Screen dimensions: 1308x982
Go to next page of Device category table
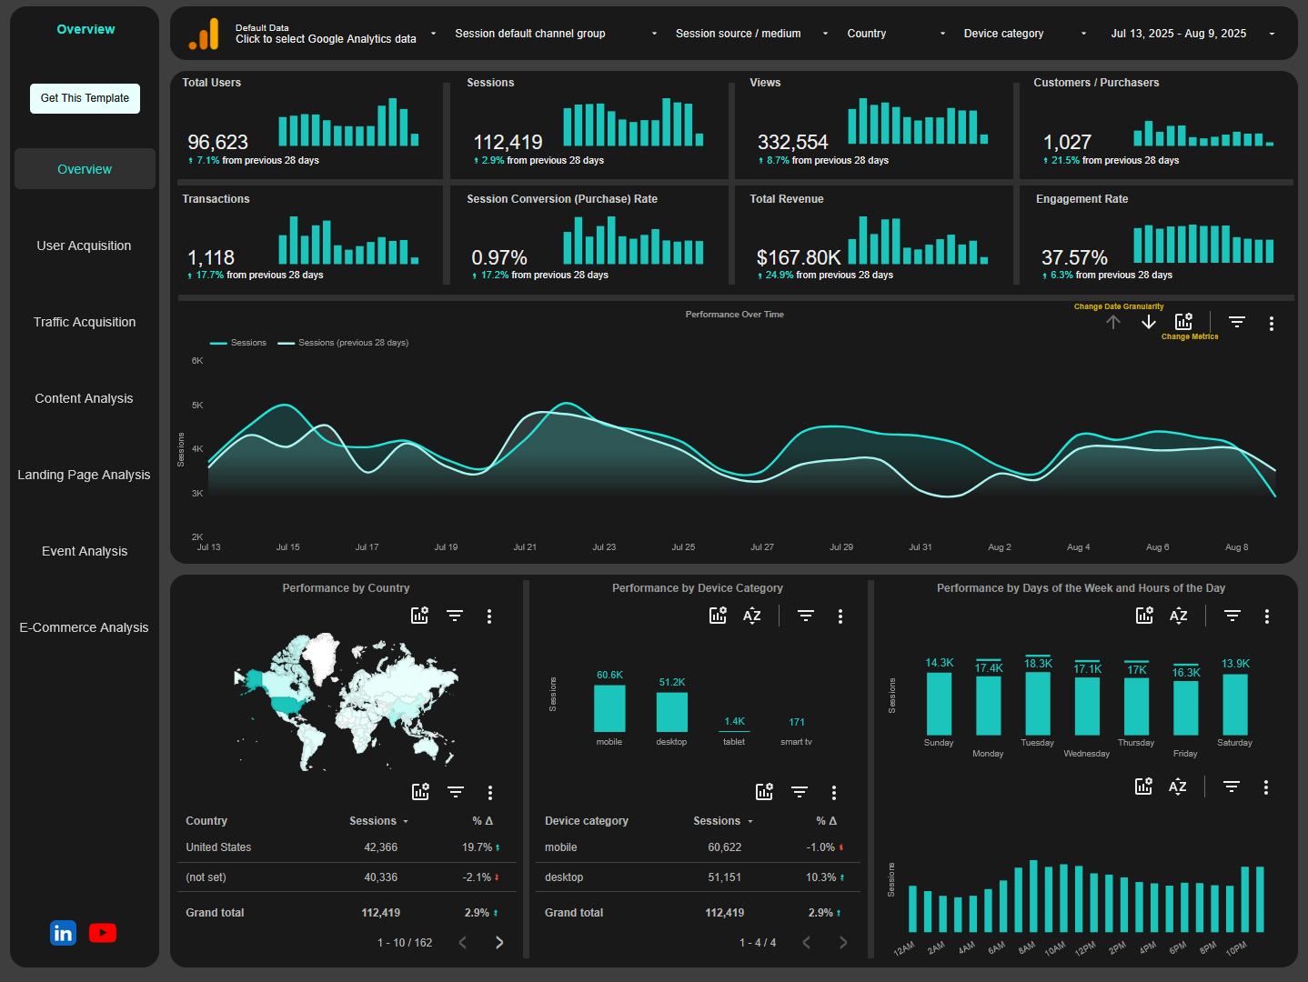(843, 943)
